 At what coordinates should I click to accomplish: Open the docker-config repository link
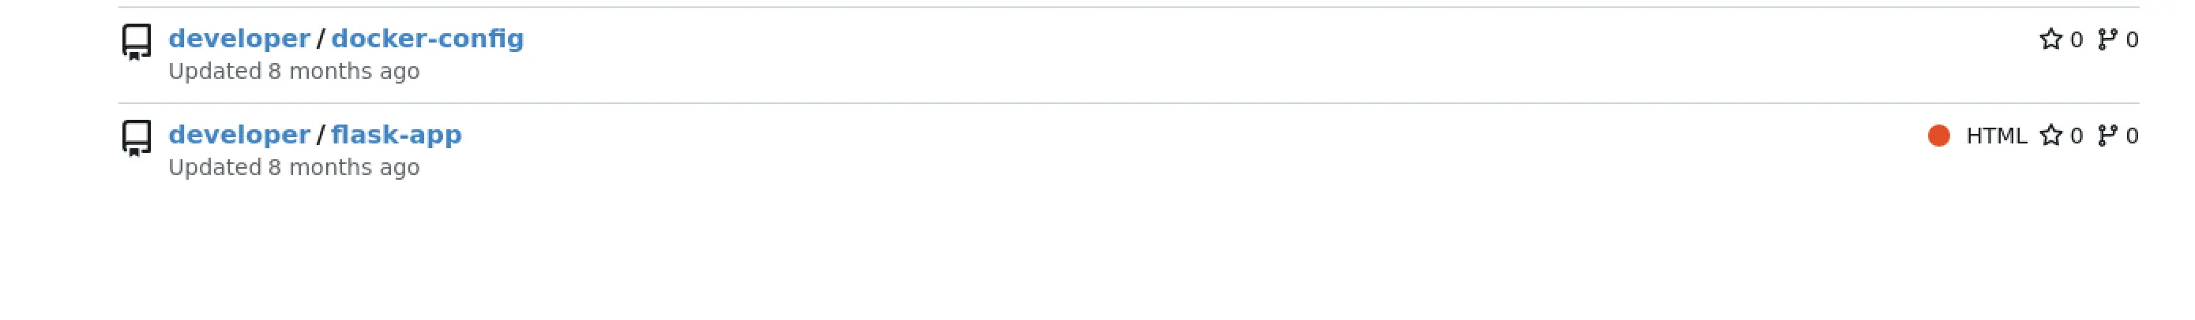(x=427, y=39)
